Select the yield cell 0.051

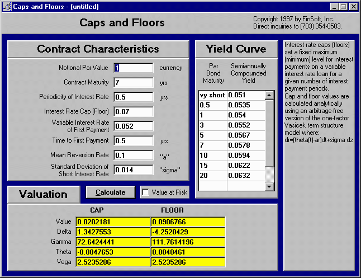(246, 95)
